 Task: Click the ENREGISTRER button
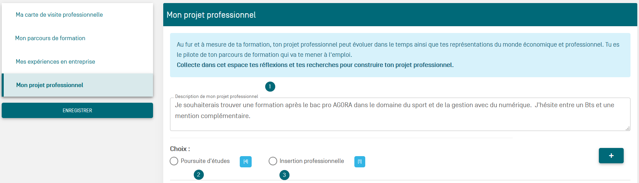(77, 111)
